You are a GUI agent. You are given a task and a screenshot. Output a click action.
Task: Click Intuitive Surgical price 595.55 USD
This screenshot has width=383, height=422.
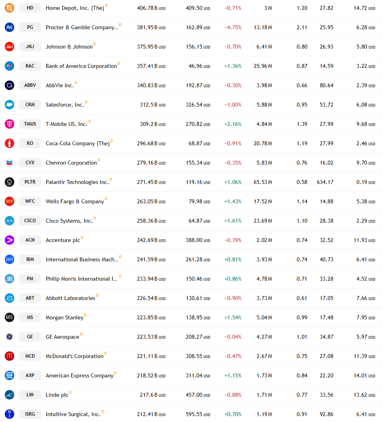point(198,414)
